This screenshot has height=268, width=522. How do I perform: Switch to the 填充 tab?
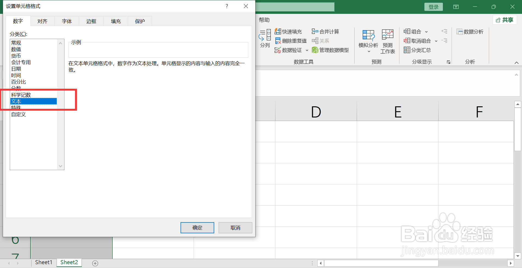pos(116,21)
